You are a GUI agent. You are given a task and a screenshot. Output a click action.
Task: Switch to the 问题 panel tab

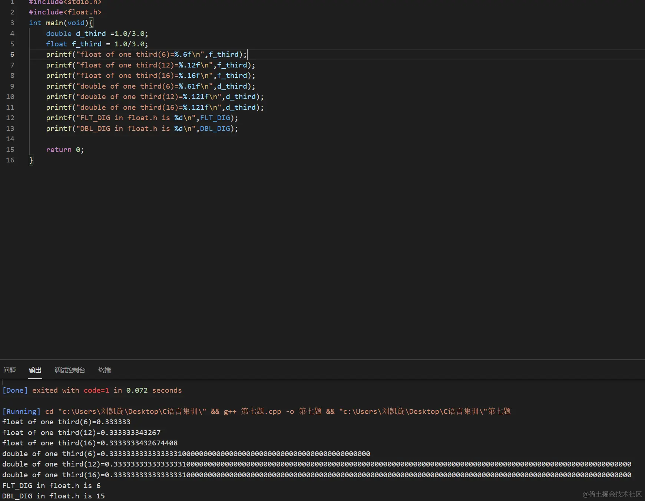point(10,370)
